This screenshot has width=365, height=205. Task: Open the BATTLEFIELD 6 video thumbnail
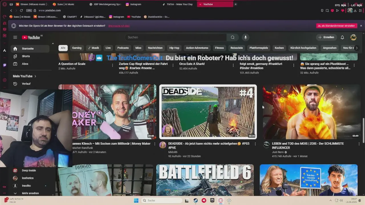pyautogui.click(x=205, y=180)
